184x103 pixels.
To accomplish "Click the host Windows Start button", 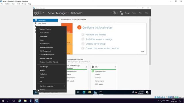I will [3, 101].
